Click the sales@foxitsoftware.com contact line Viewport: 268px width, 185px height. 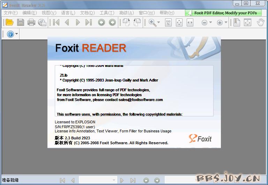(x=110, y=100)
